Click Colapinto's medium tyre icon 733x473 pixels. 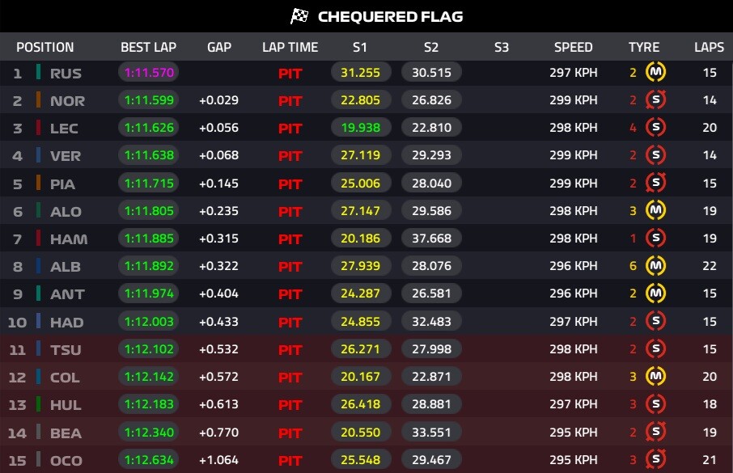655,377
